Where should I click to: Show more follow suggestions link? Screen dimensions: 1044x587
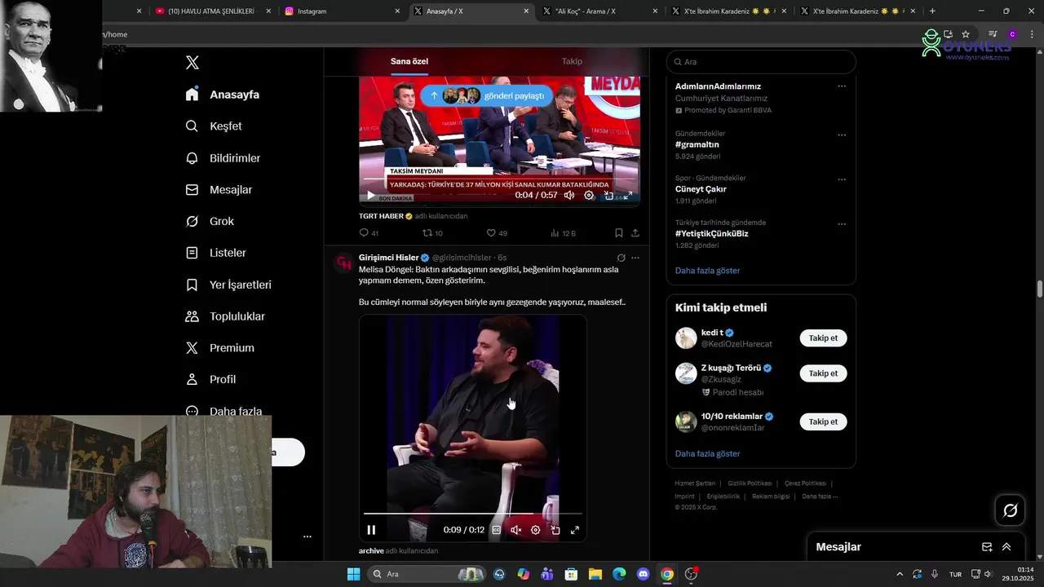(707, 454)
